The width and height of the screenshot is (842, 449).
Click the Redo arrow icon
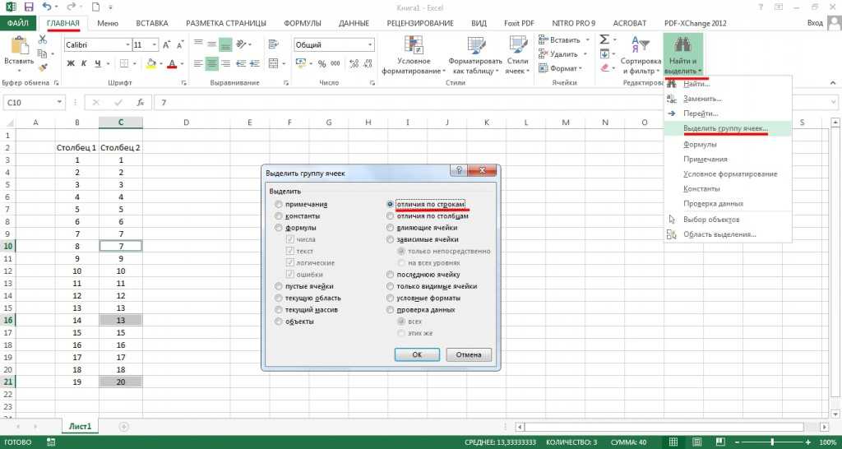[x=72, y=7]
